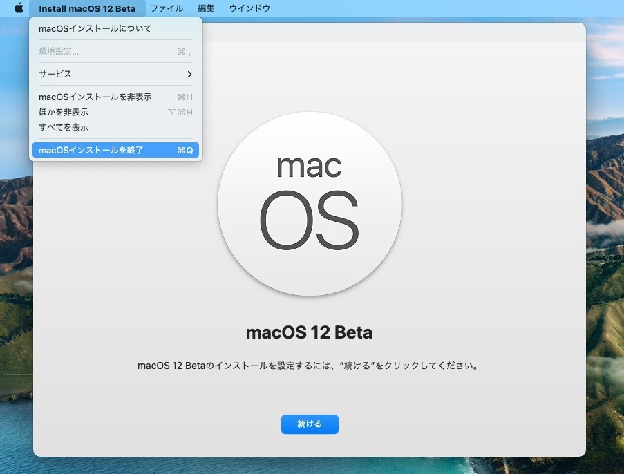This screenshot has height=474, width=624.
Task: Click the 続ける button
Action: (310, 424)
